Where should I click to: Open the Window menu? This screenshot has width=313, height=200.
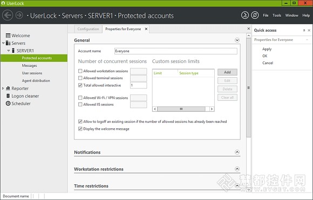pos(291,15)
